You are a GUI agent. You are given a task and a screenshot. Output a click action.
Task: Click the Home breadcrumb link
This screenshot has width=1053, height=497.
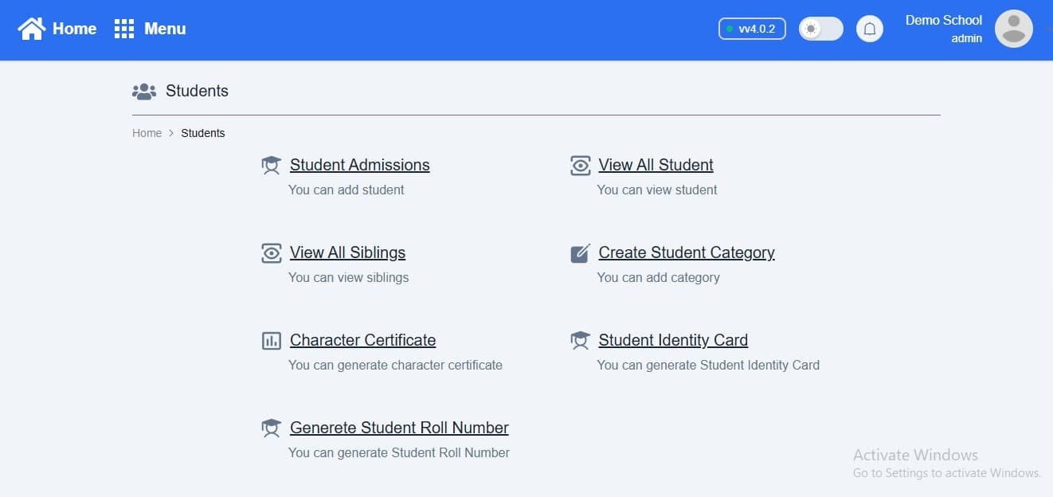147,133
